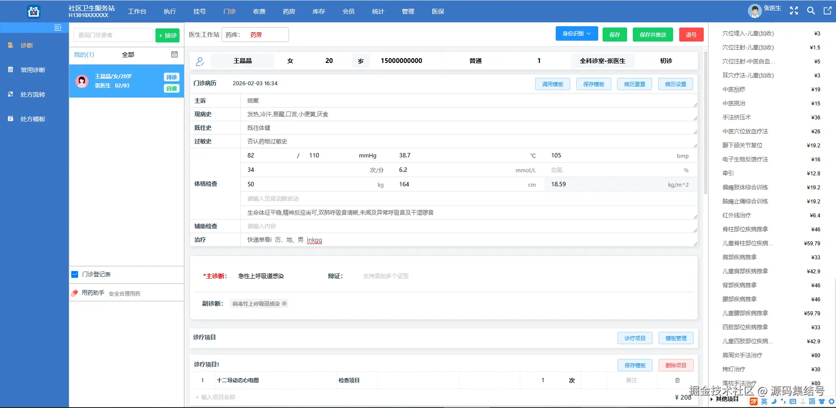This screenshot has width=836, height=408.
Task: Click the red 删除项目 button
Action: [676, 365]
